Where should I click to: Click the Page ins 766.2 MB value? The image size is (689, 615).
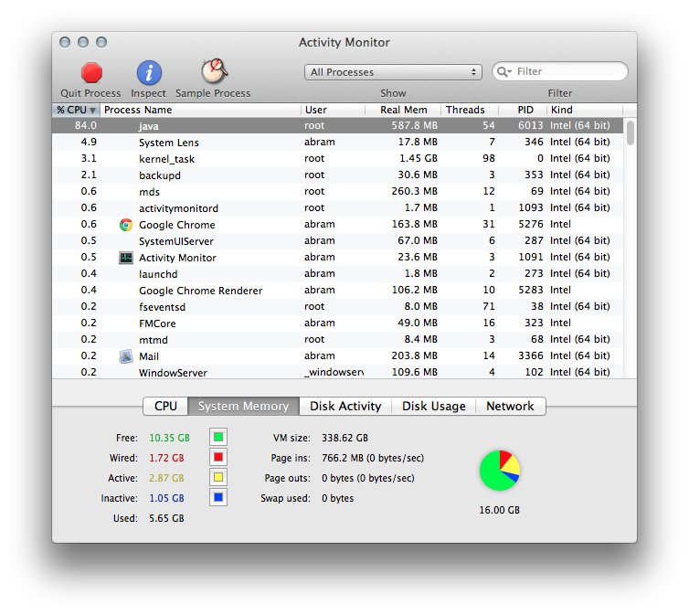pyautogui.click(x=373, y=458)
